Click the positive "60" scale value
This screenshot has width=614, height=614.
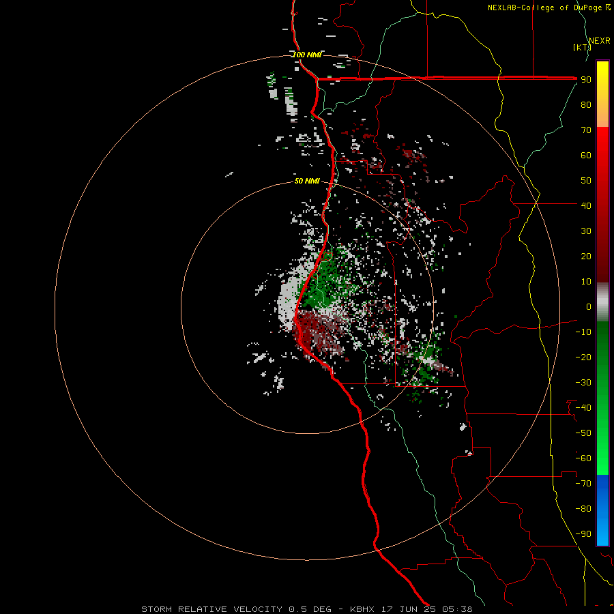[x=586, y=156]
